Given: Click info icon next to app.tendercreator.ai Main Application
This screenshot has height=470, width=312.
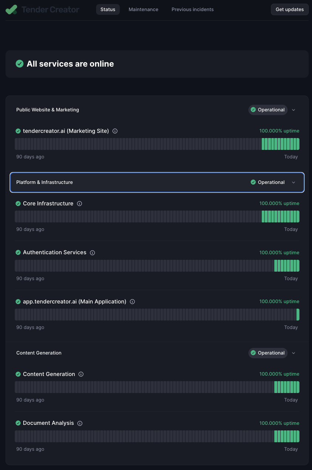Looking at the screenshot, I should pos(132,302).
